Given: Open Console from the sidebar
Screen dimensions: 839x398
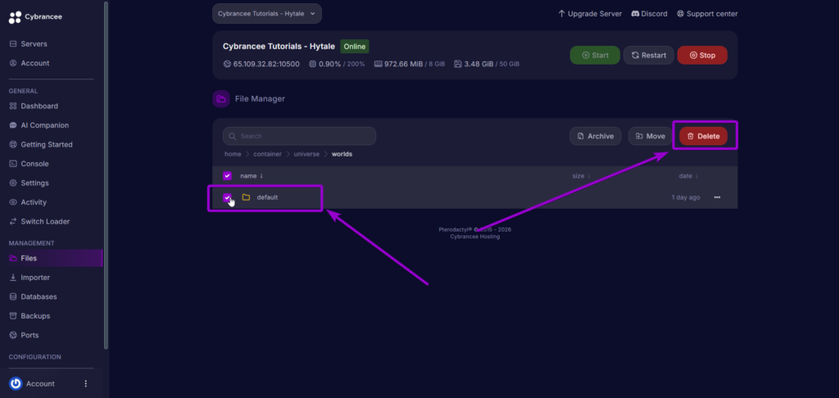Looking at the screenshot, I should (x=34, y=164).
